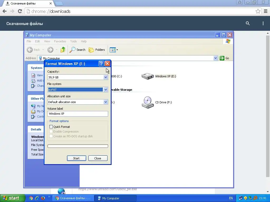Switch to My Computer taskbar button

point(115,198)
